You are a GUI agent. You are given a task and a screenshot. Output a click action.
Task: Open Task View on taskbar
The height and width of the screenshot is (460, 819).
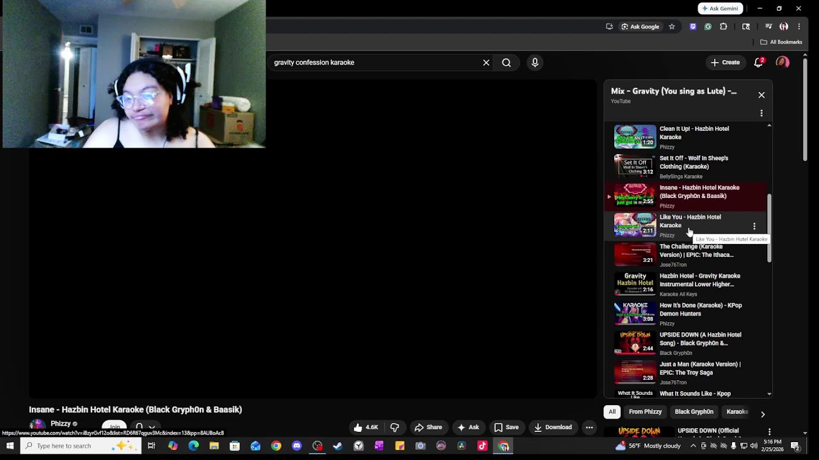(152, 446)
